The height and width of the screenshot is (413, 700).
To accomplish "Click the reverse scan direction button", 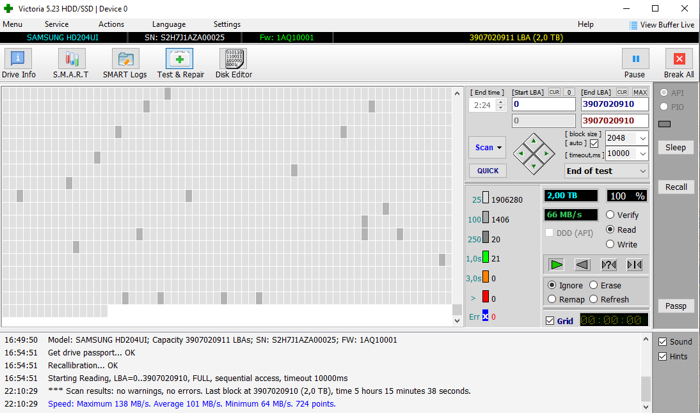I will (582, 265).
